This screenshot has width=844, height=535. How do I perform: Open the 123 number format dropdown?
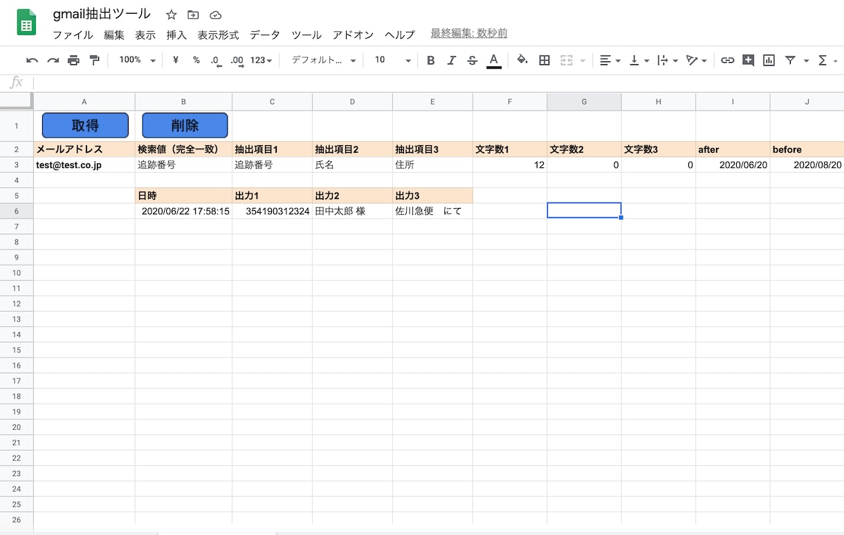tap(261, 61)
